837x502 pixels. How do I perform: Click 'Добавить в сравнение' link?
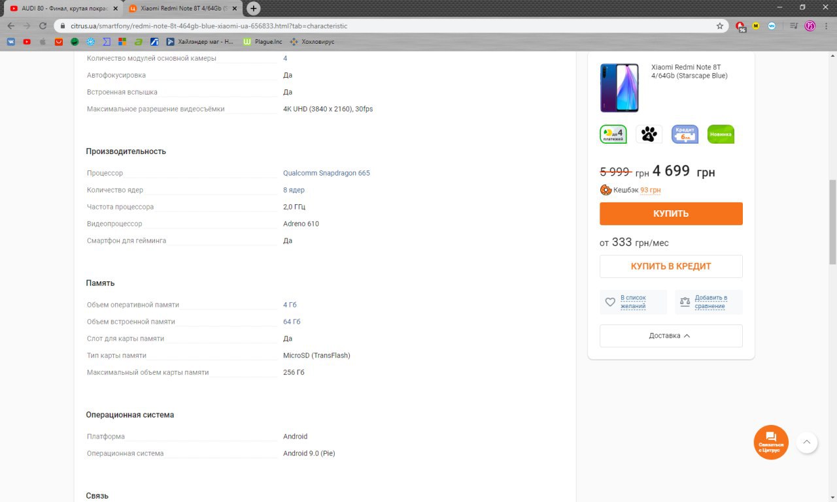711,302
